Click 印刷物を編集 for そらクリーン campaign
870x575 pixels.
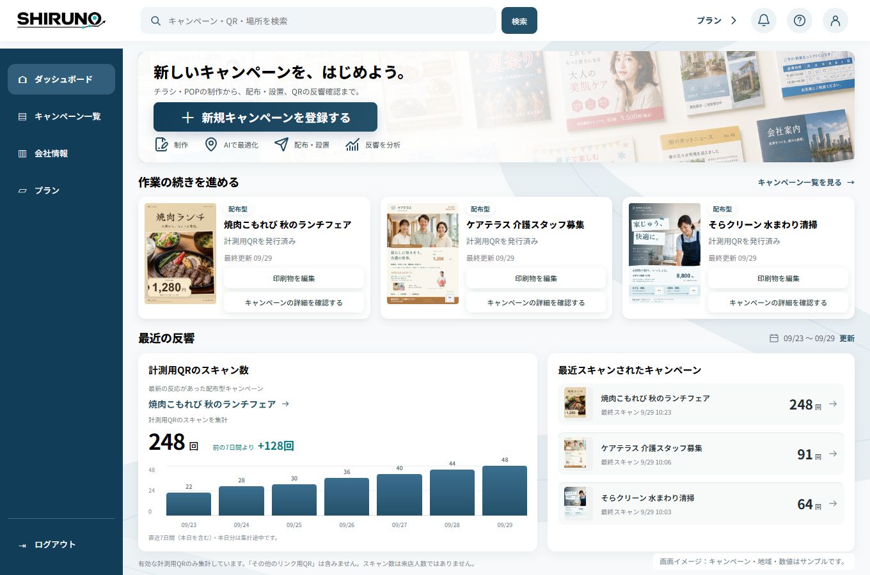click(778, 278)
